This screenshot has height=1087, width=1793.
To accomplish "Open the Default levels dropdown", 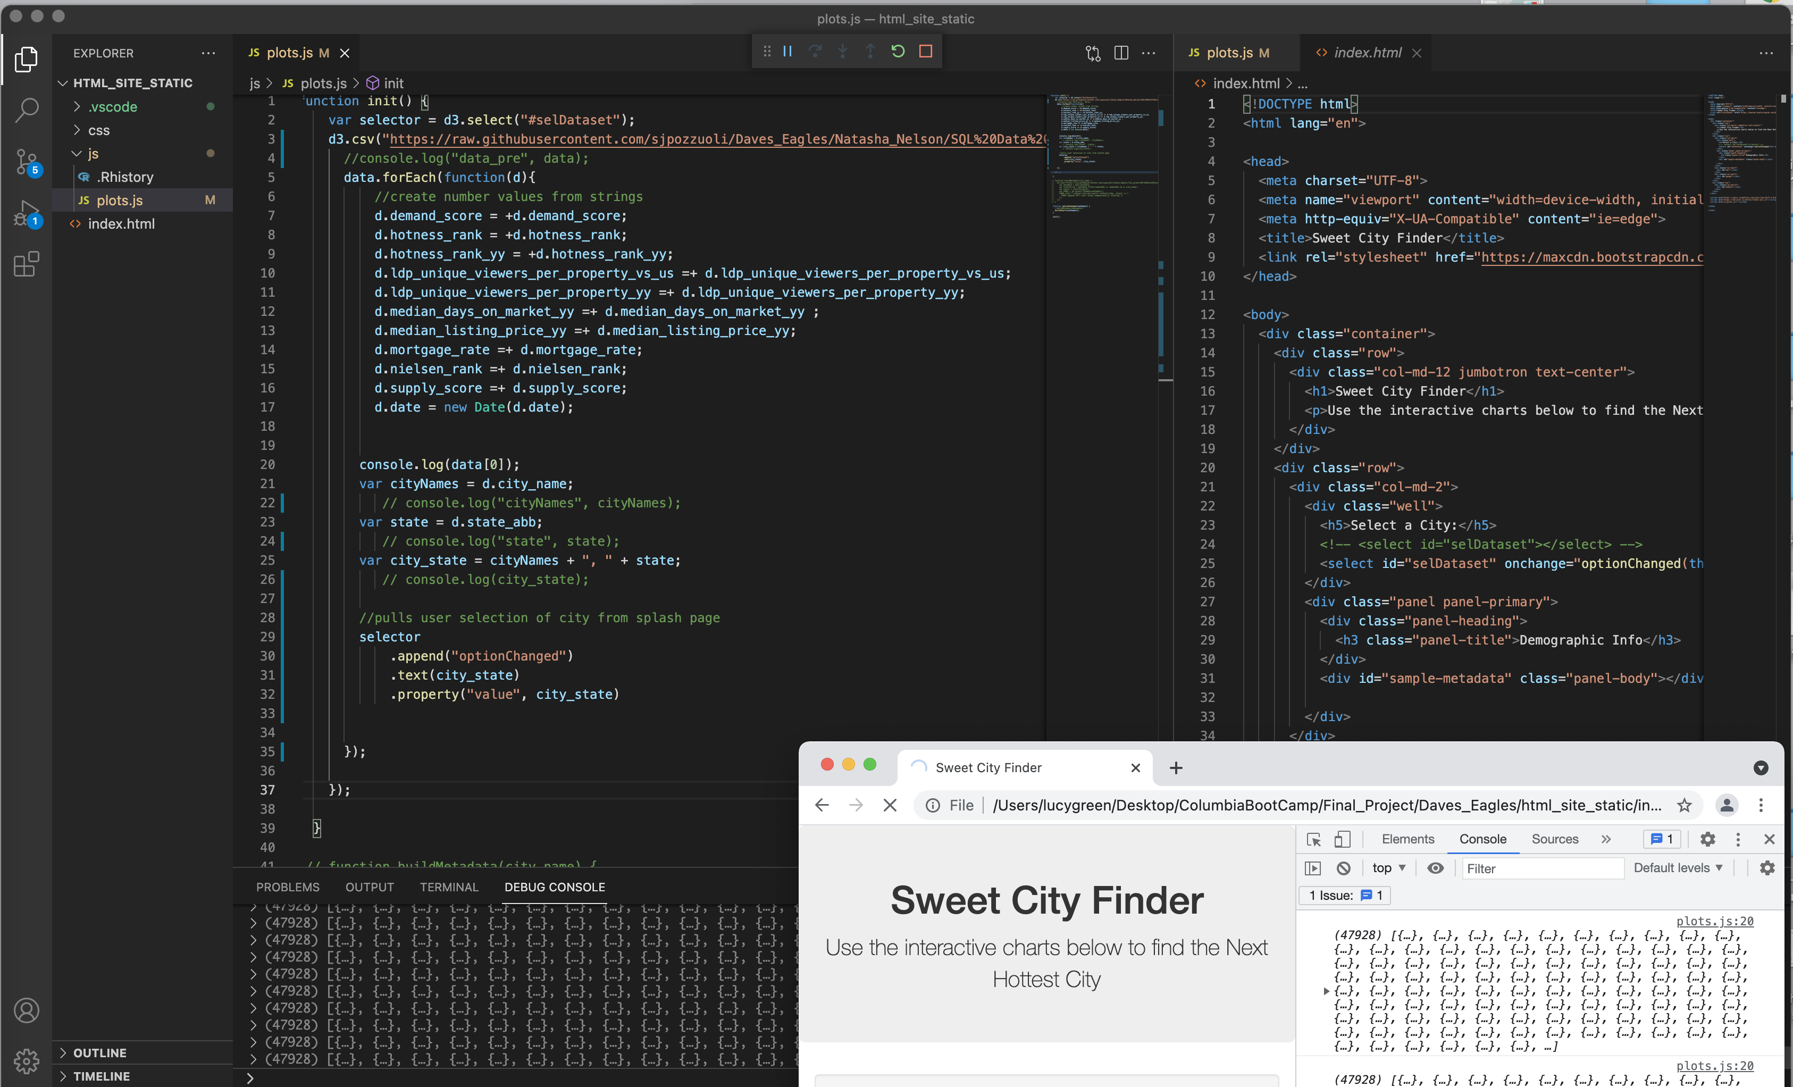I will click(x=1678, y=868).
